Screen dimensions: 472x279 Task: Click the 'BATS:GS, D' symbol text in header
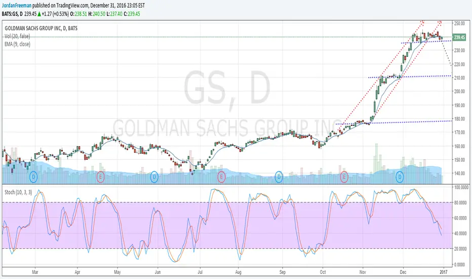coord(12,14)
